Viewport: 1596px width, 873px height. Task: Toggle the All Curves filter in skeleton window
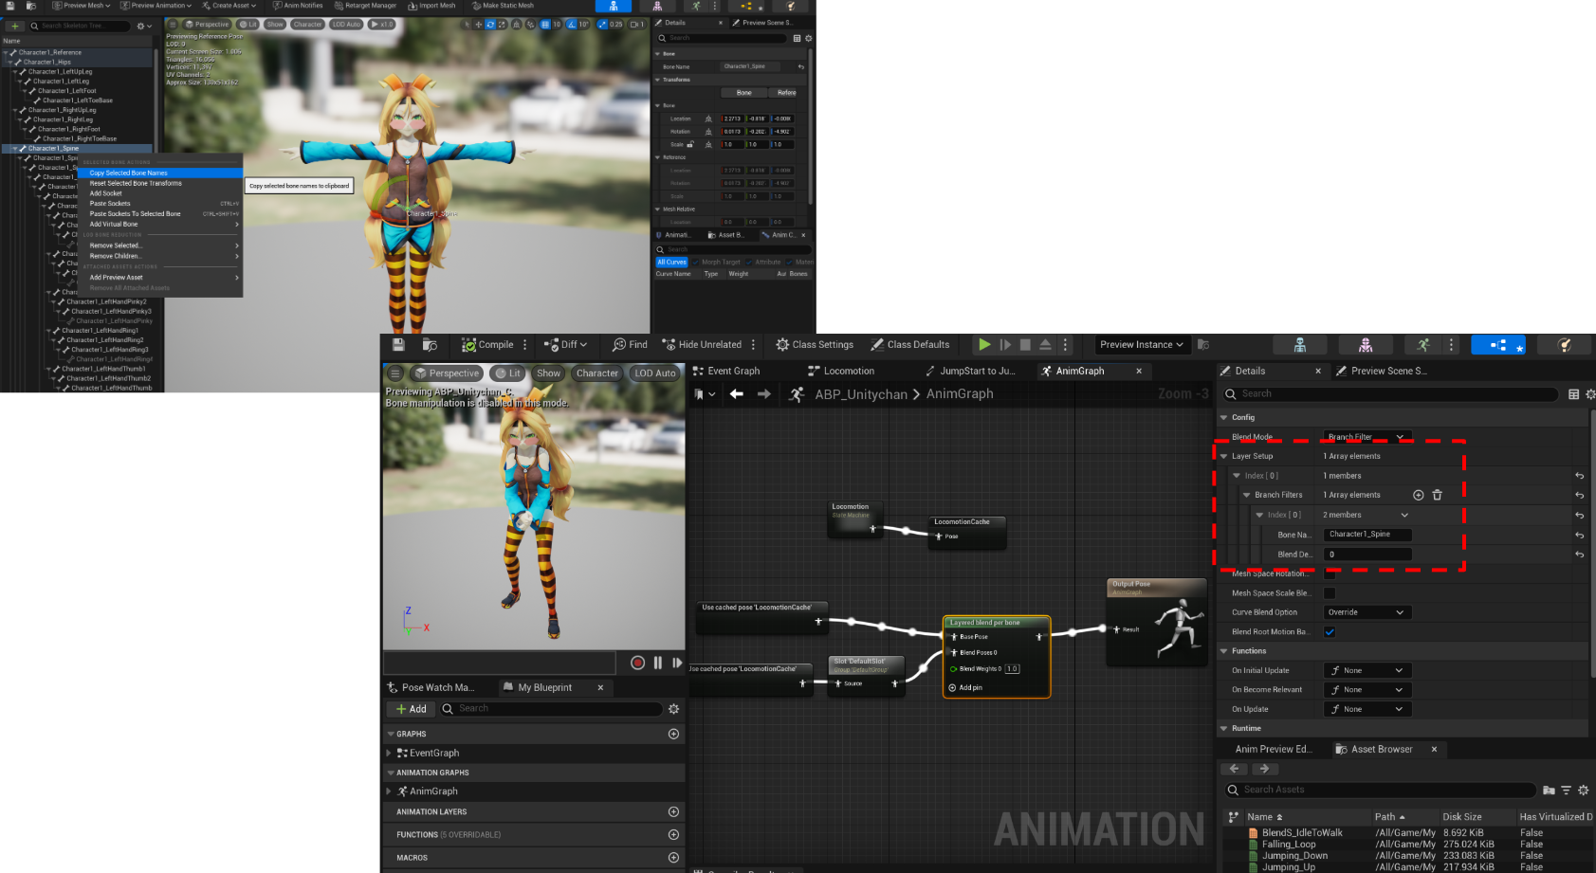tap(671, 263)
